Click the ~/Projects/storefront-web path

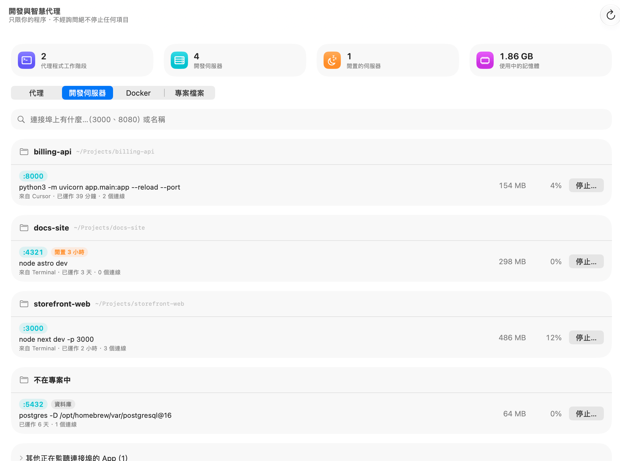pyautogui.click(x=140, y=304)
